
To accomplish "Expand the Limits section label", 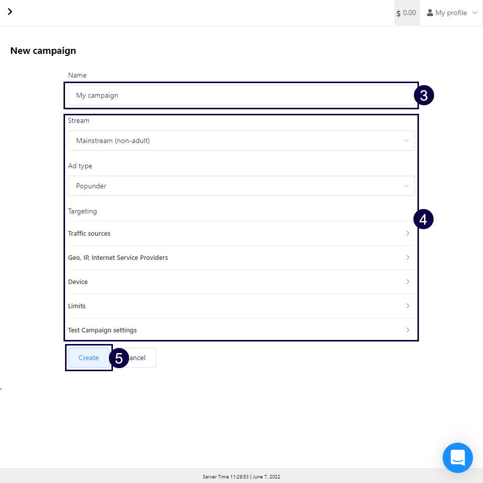I will 77,306.
